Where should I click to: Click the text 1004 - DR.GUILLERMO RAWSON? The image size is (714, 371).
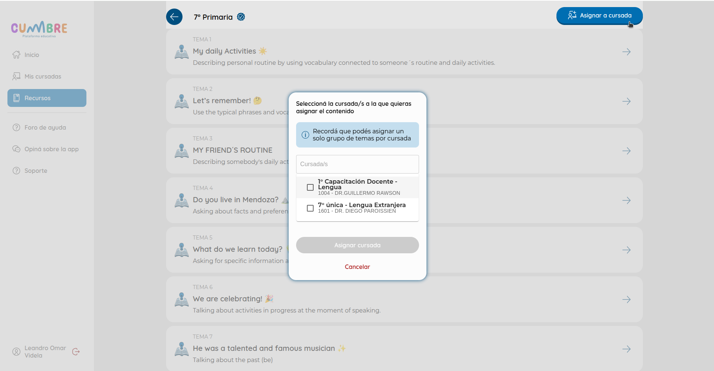[x=359, y=193]
